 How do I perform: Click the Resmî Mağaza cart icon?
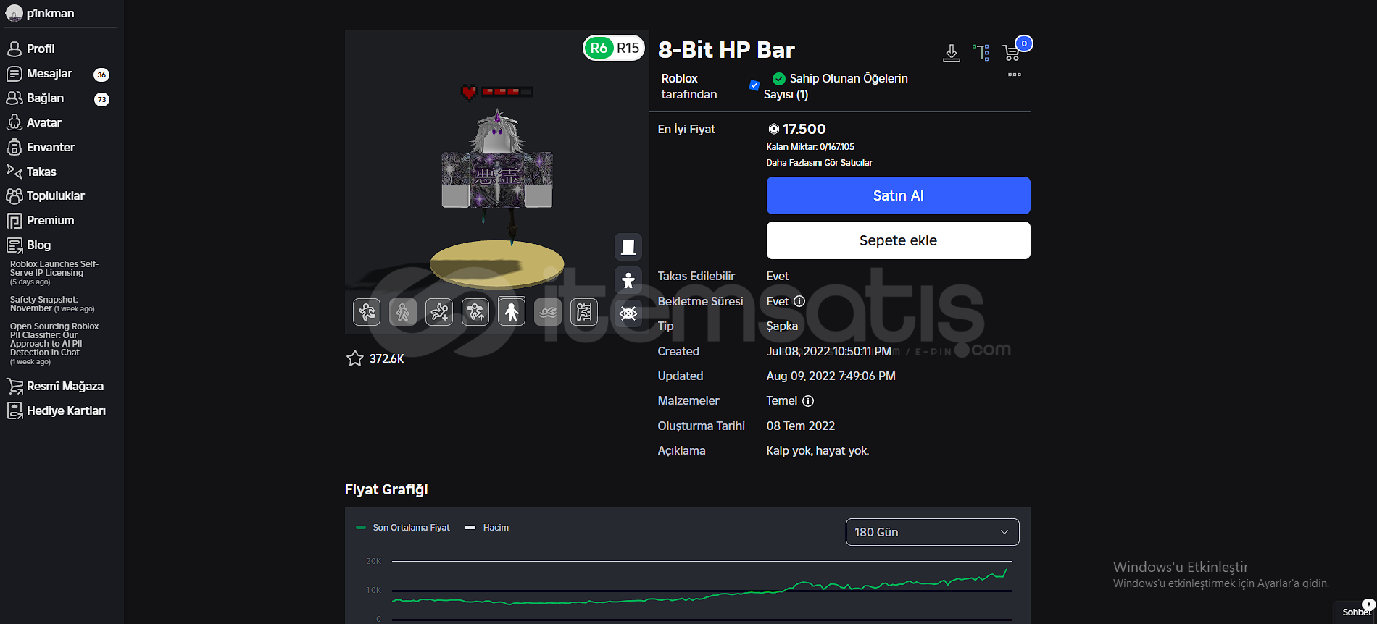(14, 386)
